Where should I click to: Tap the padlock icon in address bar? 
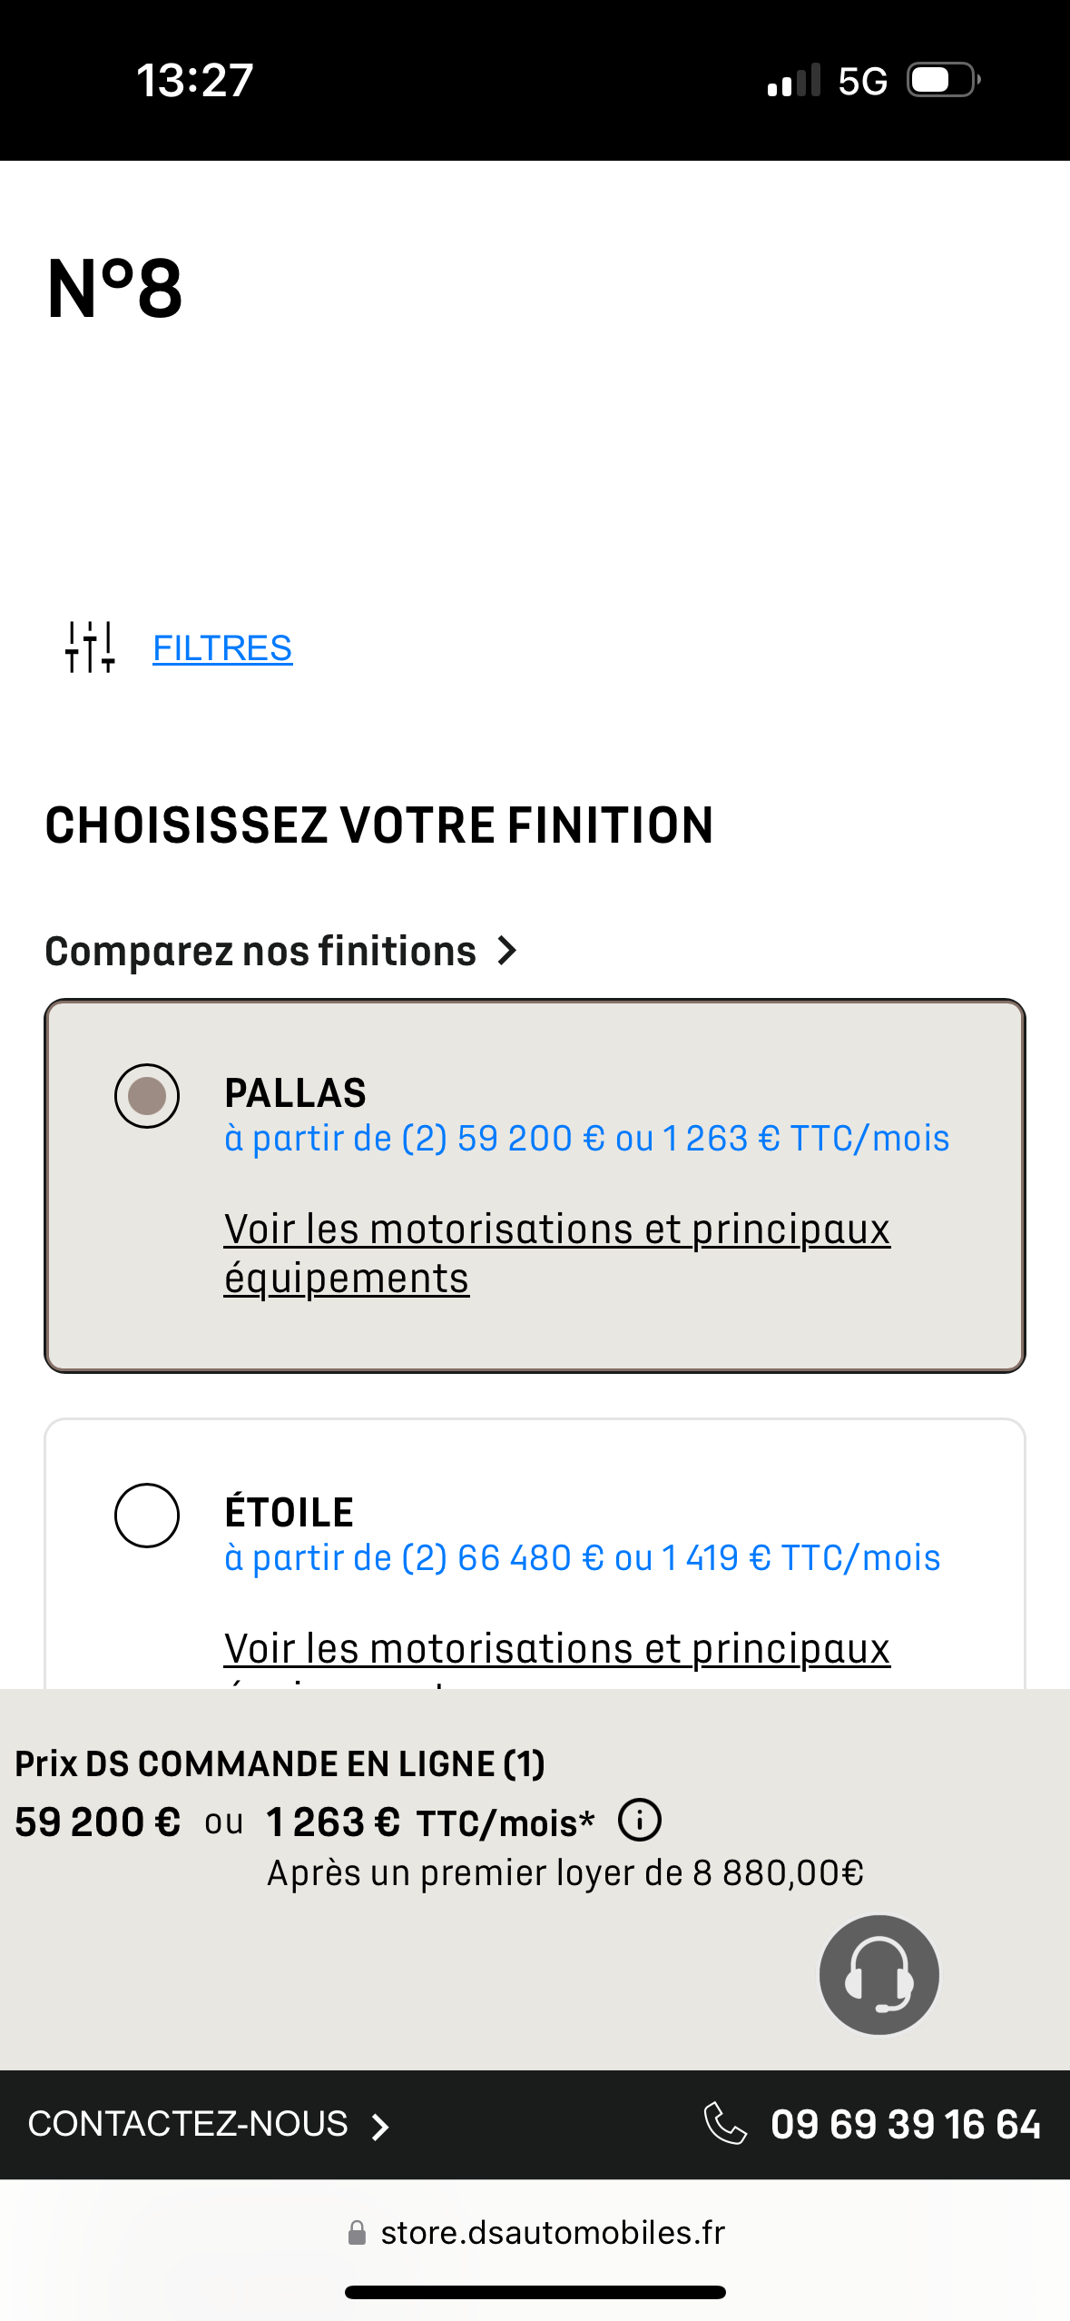click(x=357, y=2233)
